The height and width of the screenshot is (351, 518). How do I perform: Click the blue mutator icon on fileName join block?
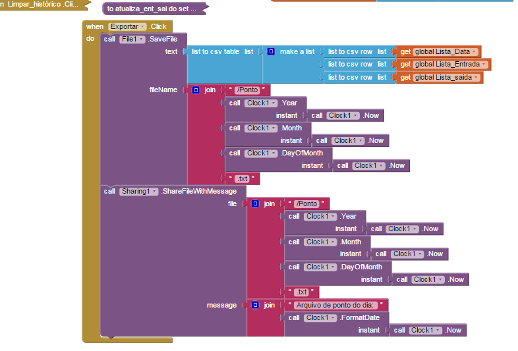(196, 90)
